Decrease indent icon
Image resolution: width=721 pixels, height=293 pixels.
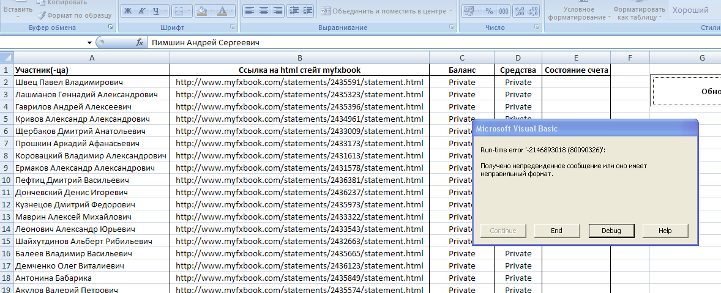295,11
